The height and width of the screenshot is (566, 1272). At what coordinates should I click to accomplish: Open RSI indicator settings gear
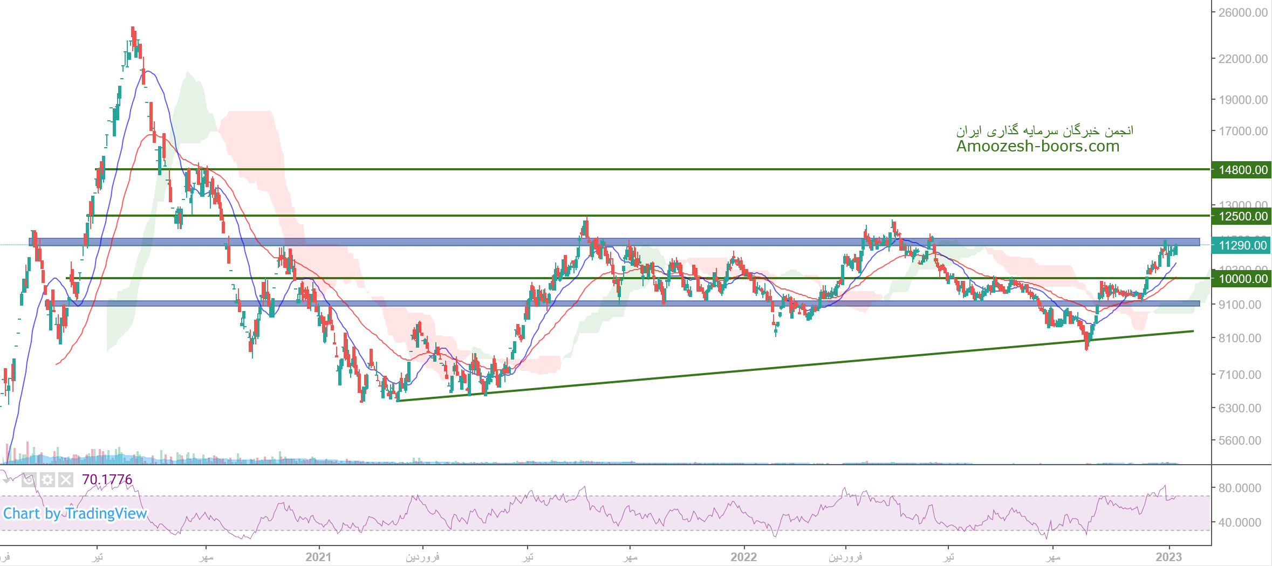click(47, 479)
